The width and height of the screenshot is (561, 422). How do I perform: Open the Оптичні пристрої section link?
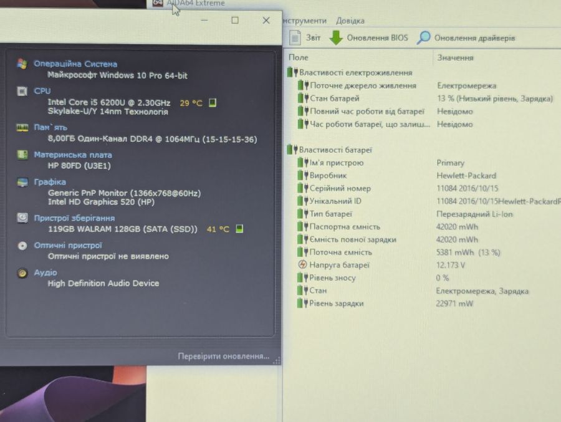[68, 245]
